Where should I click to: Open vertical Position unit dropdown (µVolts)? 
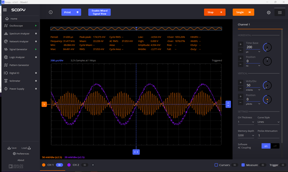click(253, 104)
